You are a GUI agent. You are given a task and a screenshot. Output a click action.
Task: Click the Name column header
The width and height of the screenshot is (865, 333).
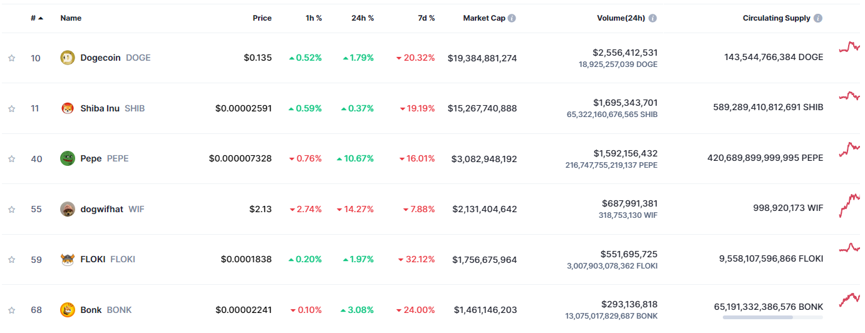[x=71, y=18]
